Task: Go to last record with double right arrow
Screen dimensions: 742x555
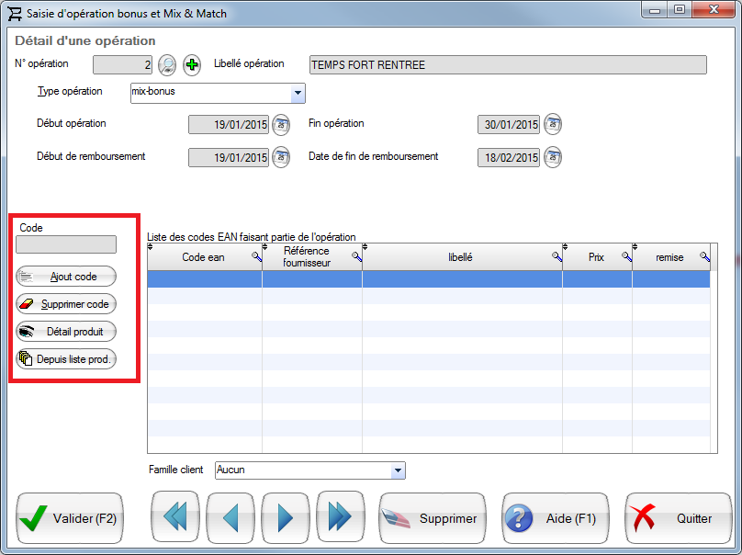Action: click(x=341, y=517)
